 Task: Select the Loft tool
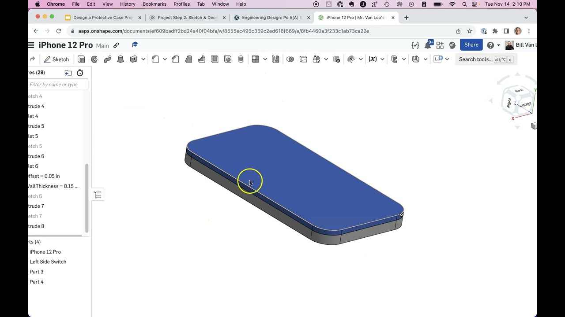(x=121, y=59)
